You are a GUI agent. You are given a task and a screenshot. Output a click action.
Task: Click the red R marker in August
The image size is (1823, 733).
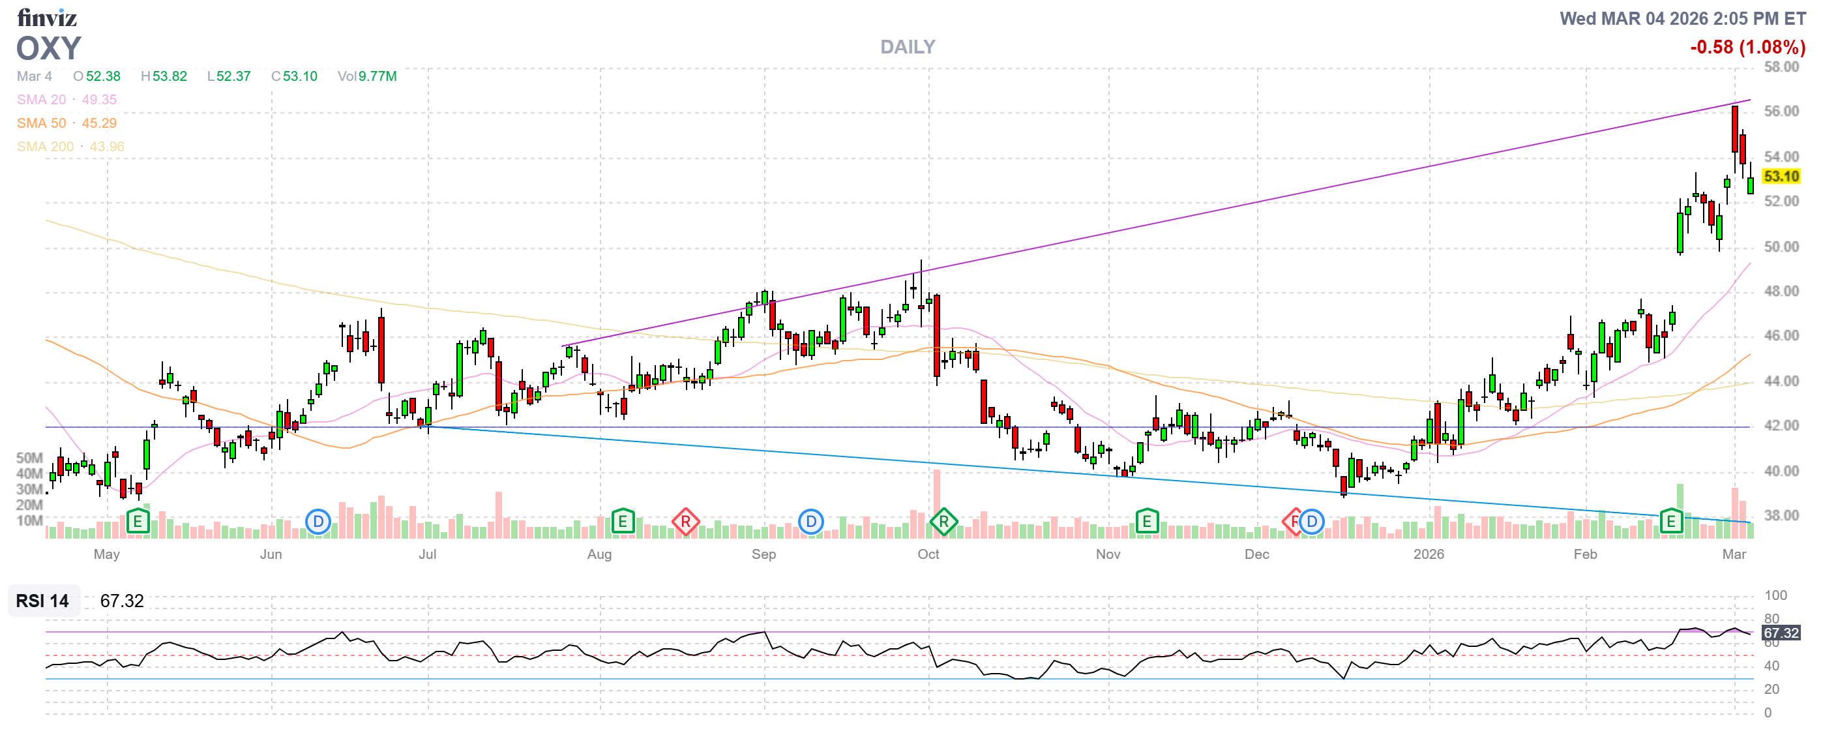pyautogui.click(x=685, y=522)
